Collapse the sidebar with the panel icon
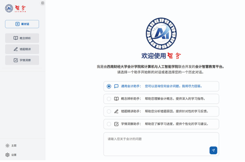Viewport: 245px width, 162px height. (x=43, y=3)
